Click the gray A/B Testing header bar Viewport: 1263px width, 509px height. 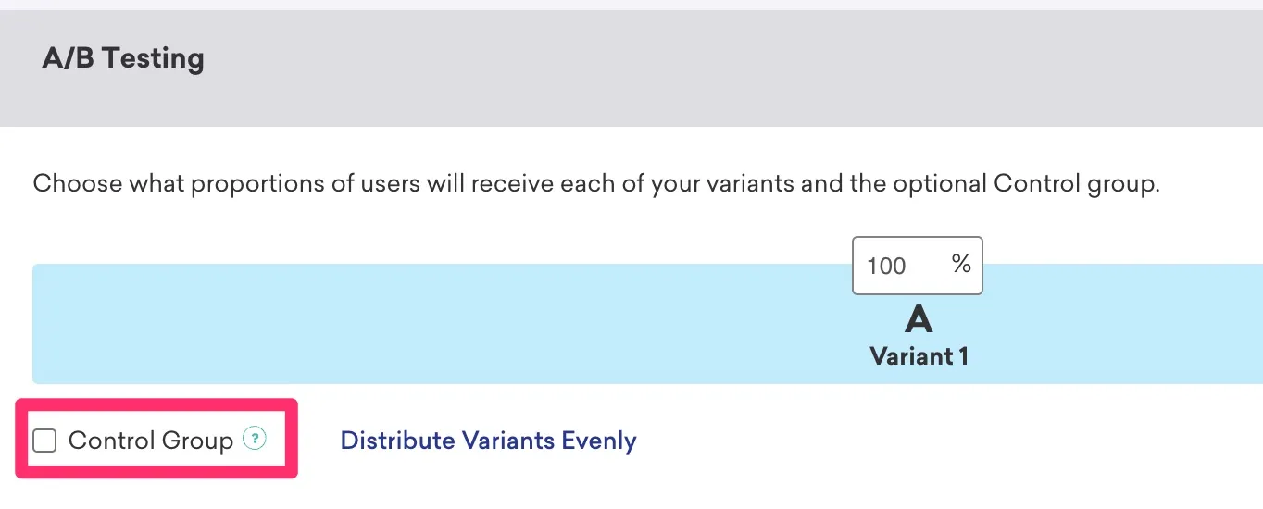[631, 68]
